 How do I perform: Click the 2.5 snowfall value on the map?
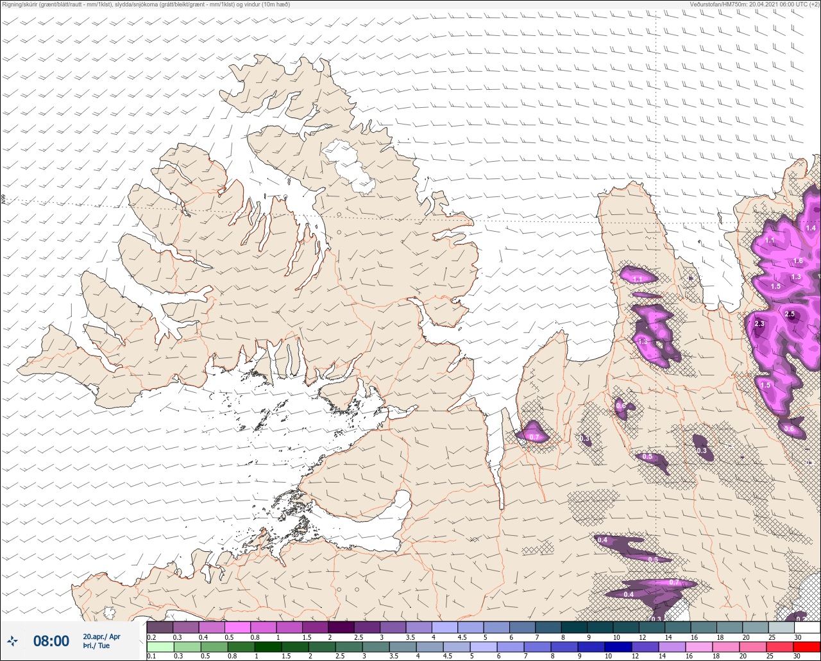pos(790,314)
